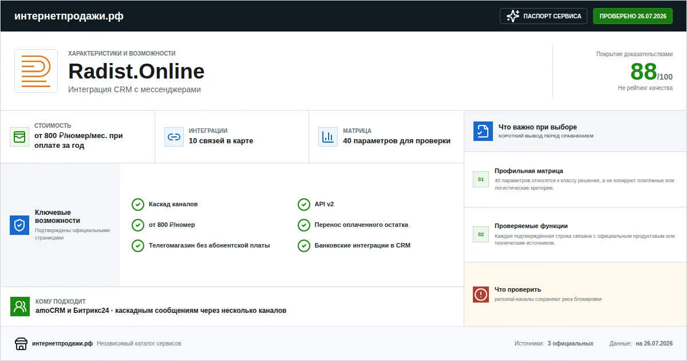Open the ПАСПОРТ СЕРВИСА button
Screen dimensions: 687x361
pyautogui.click(x=544, y=16)
